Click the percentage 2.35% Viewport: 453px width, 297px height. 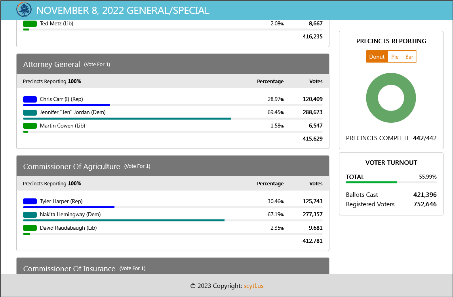click(x=277, y=228)
